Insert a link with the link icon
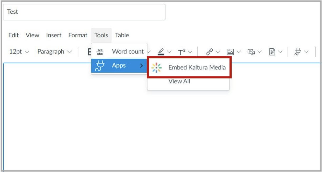Viewport: 322px width, 172px height. point(209,52)
